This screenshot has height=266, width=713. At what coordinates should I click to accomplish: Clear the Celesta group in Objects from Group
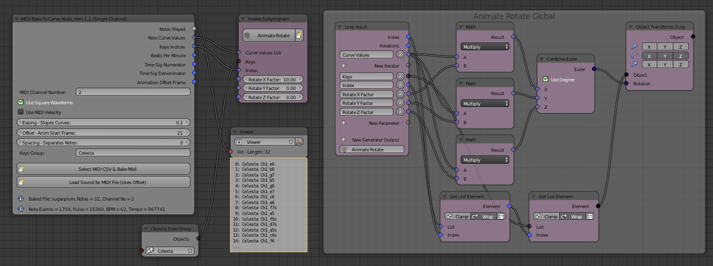click(x=190, y=251)
